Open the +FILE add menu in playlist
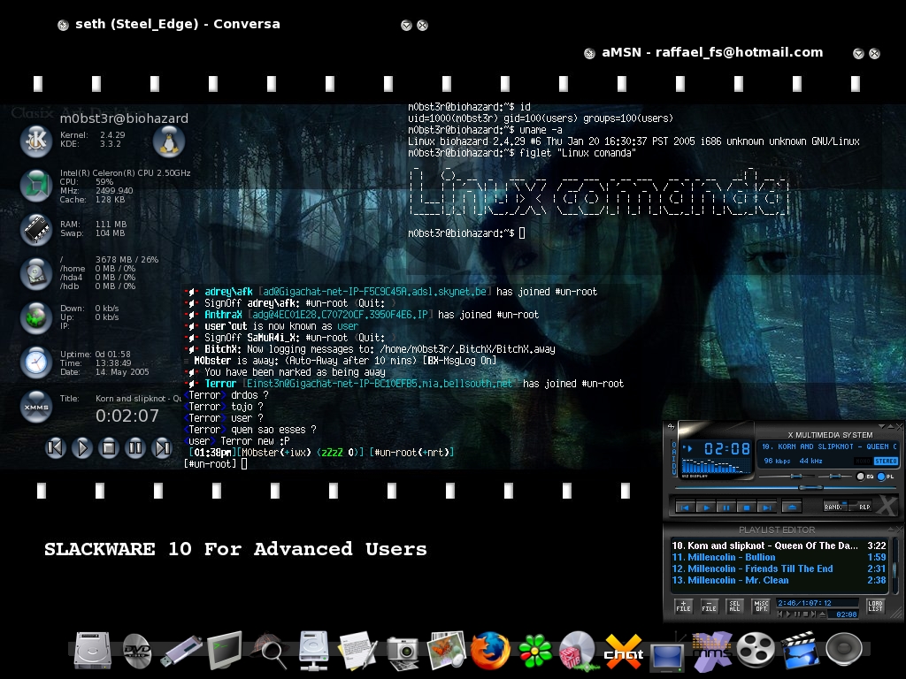The height and width of the screenshot is (679, 906). pos(684,606)
